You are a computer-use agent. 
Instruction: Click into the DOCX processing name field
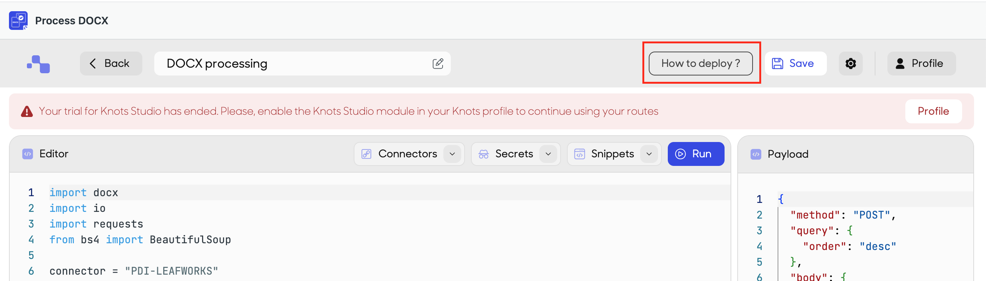[302, 64]
